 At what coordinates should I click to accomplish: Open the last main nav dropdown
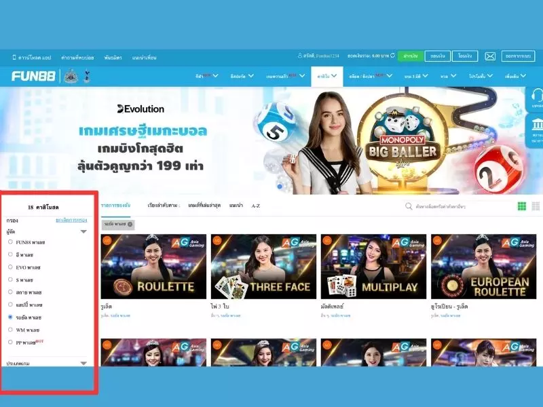click(516, 76)
